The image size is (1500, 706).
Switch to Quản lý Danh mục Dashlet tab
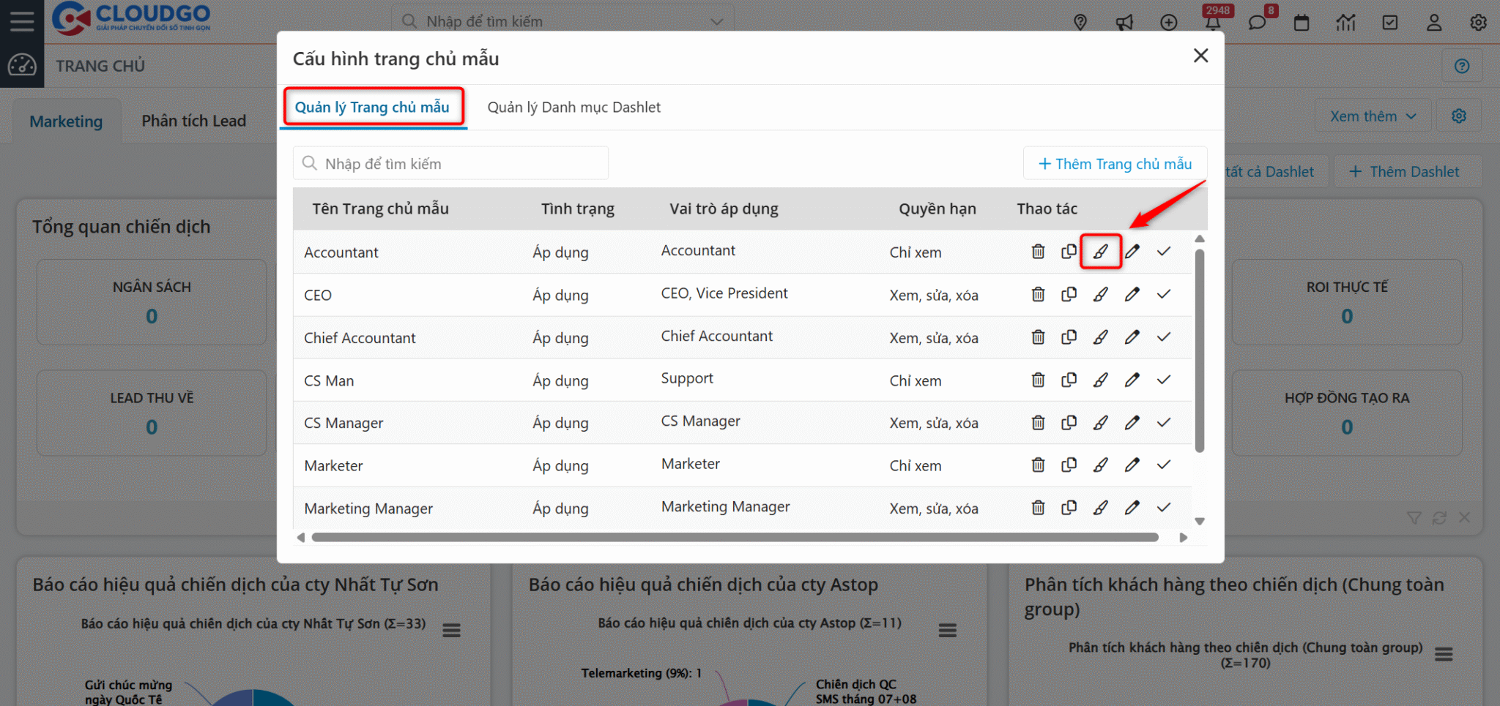click(573, 108)
